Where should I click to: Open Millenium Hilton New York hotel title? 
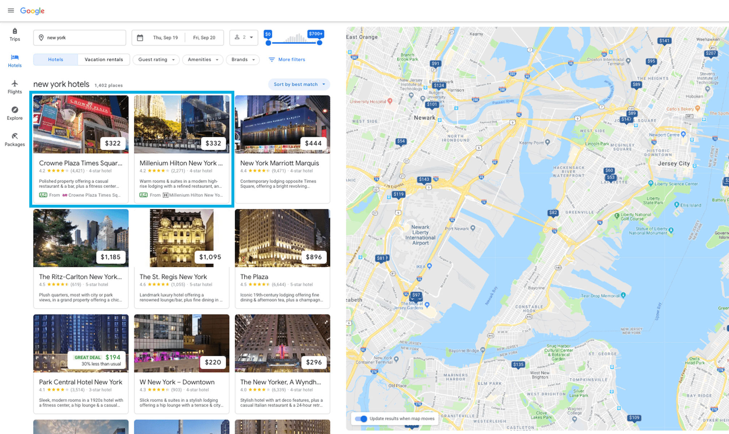181,163
